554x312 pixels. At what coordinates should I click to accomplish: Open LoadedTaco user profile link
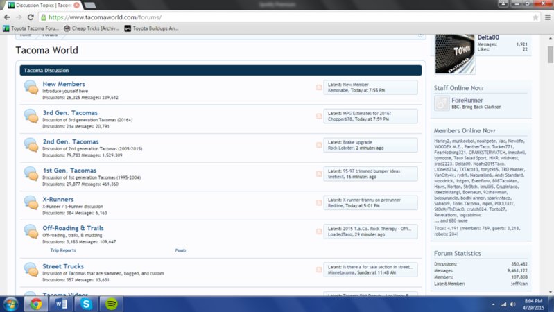coord(341,234)
